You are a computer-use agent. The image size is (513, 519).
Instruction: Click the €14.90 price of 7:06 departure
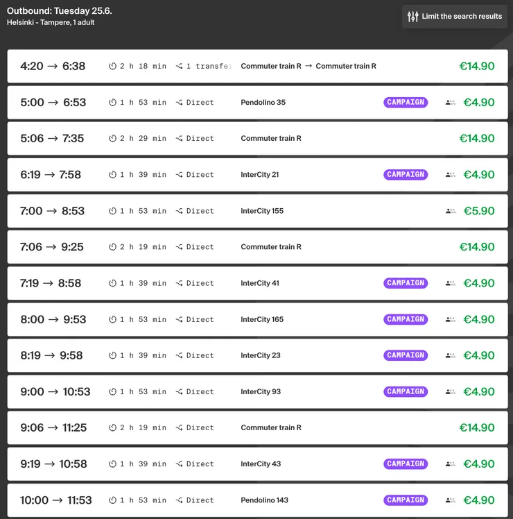[x=477, y=247]
